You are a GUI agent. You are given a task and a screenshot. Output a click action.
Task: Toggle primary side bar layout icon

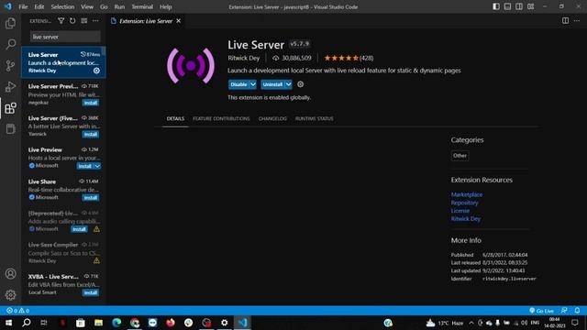(x=496, y=6)
